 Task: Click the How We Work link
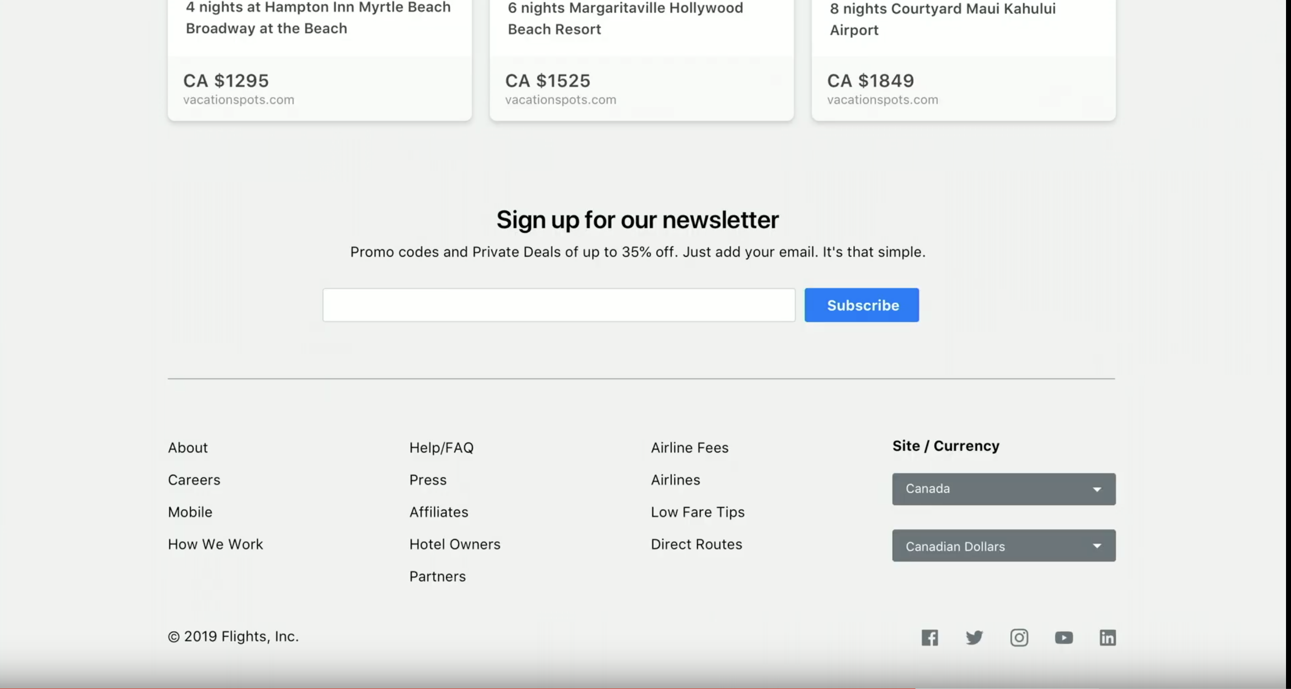tap(215, 544)
